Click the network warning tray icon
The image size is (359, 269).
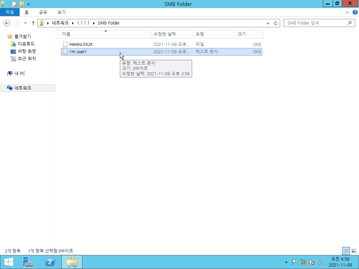coord(303,262)
